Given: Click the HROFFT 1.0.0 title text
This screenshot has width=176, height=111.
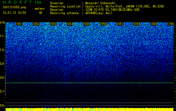Looking at the screenshot, I should point(22,2).
